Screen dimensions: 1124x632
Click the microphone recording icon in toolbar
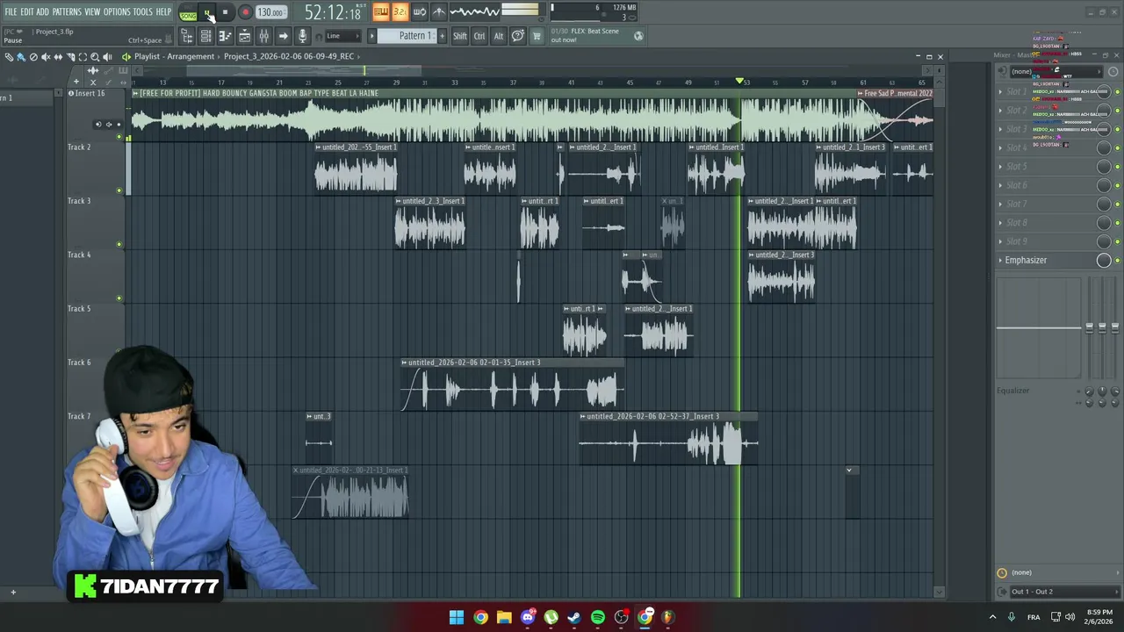click(302, 36)
